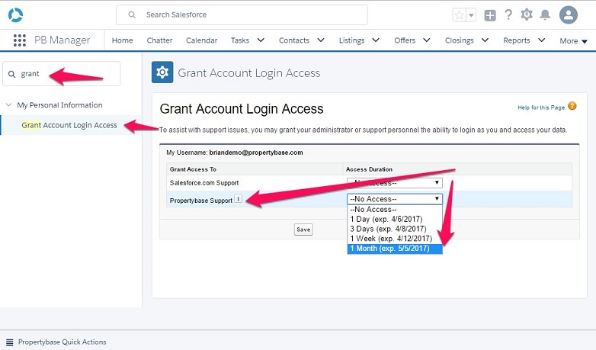Click the Propertybase Support info icon
This screenshot has height=350, width=596.
238,198
